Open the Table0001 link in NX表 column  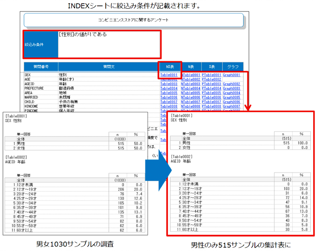pos(169,75)
